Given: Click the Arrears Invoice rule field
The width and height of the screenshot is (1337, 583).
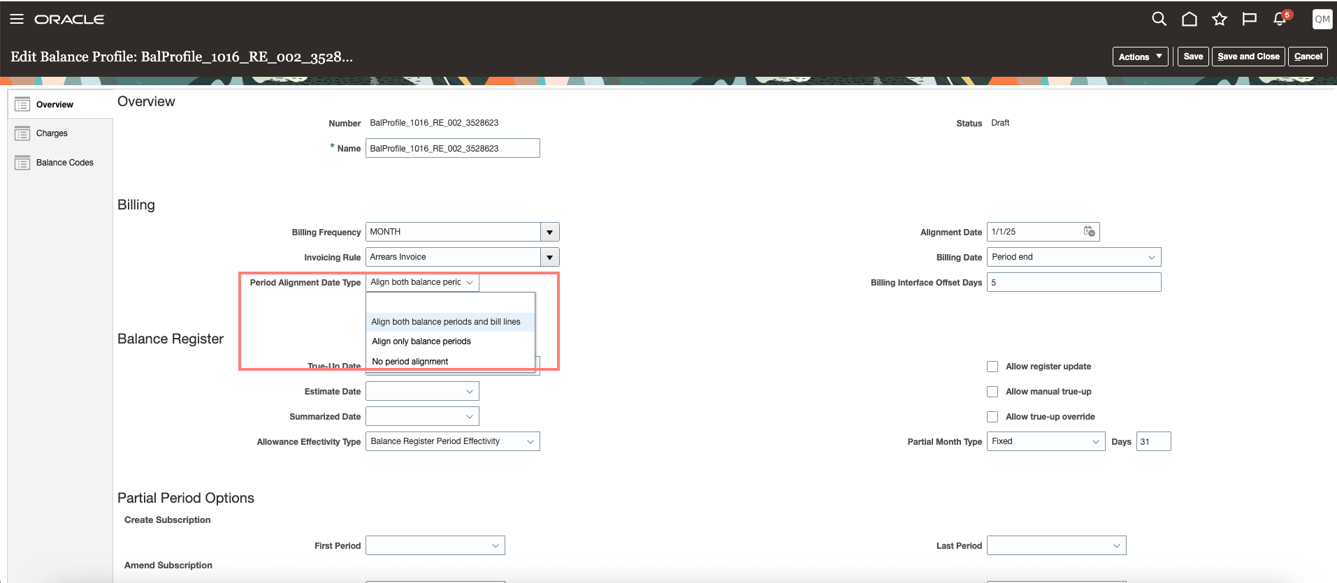Looking at the screenshot, I should (453, 257).
